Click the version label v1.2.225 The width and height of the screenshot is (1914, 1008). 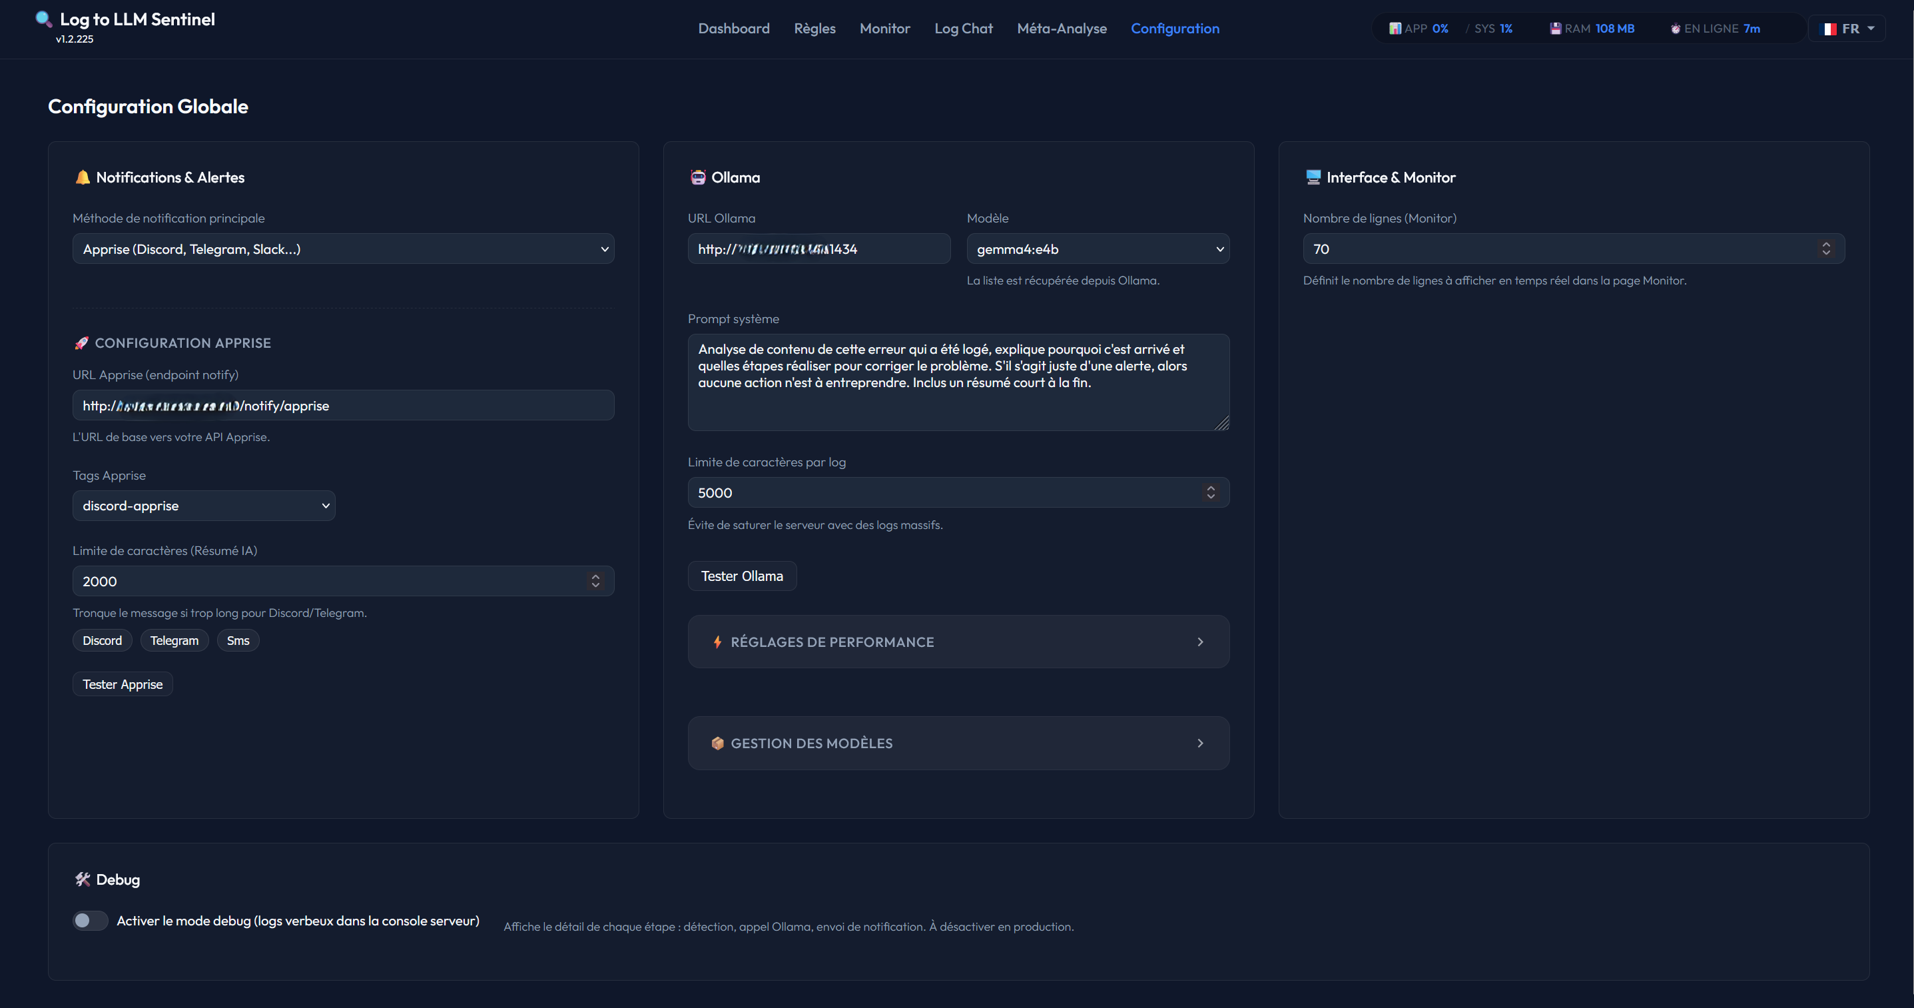[75, 39]
